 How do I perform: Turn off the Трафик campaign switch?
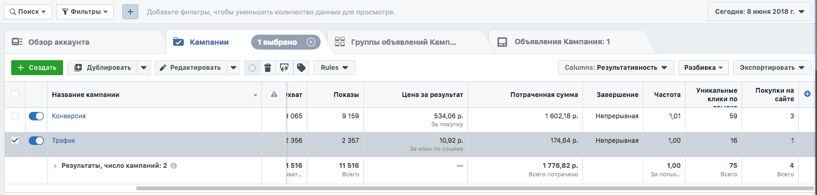tap(36, 141)
